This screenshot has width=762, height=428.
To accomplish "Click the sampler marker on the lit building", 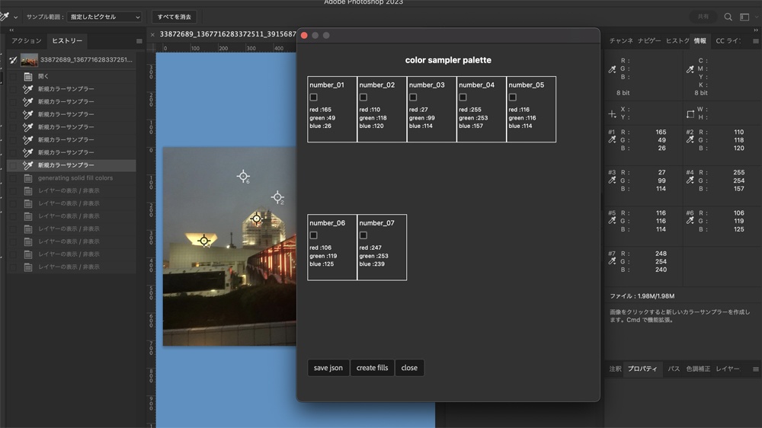I will pos(257,219).
